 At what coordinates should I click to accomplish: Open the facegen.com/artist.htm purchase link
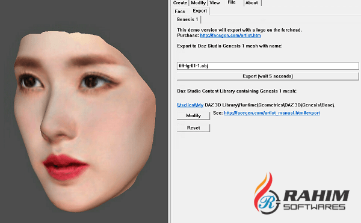click(x=230, y=35)
